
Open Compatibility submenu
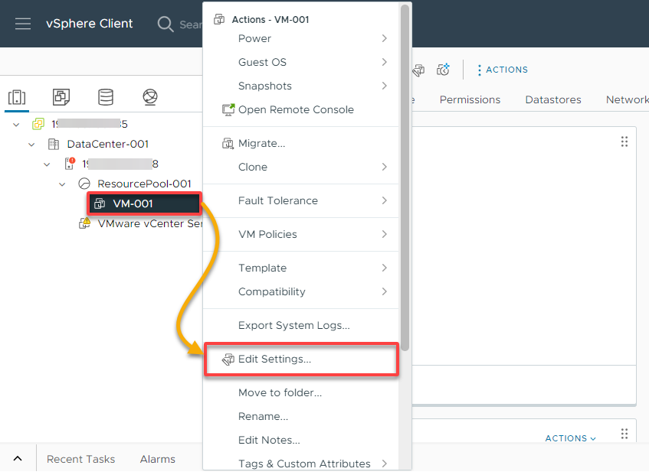(301, 291)
